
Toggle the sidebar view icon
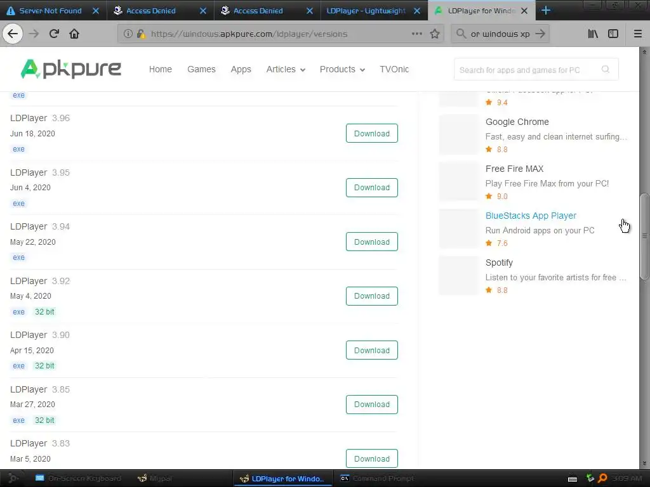[613, 34]
